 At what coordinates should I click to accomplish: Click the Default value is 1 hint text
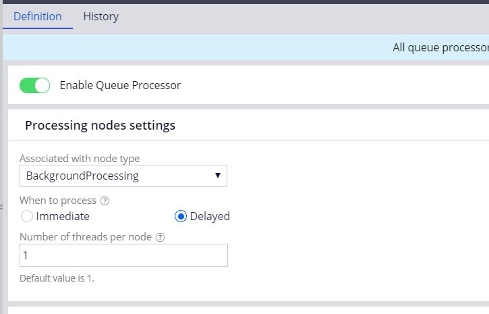tap(57, 278)
